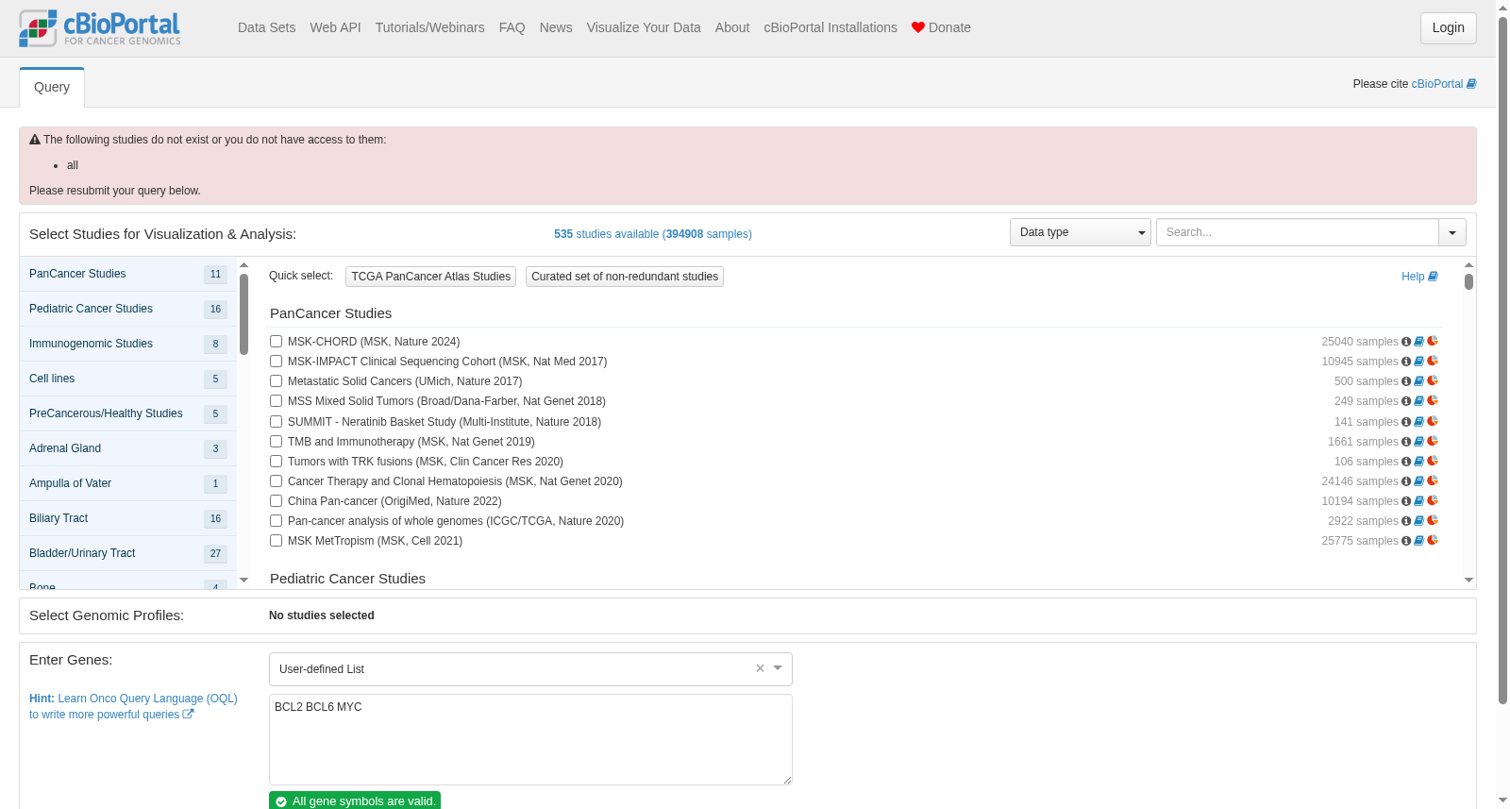Open the Data type dropdown

pyautogui.click(x=1080, y=232)
